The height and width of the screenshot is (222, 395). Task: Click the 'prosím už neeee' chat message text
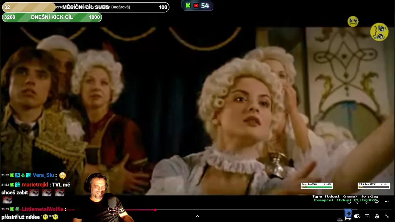pyautogui.click(x=21, y=217)
